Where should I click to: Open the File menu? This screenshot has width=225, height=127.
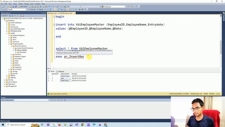pos(2,4)
